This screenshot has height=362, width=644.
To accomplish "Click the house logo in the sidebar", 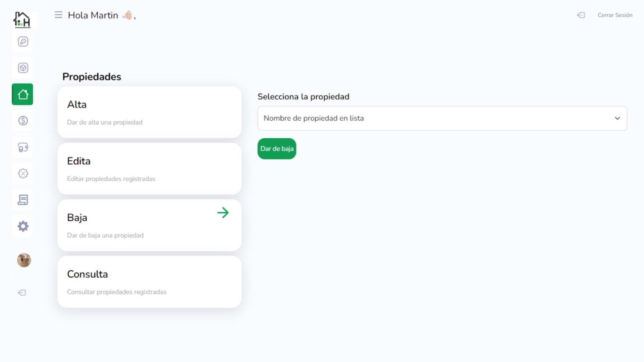I will click(x=22, y=19).
